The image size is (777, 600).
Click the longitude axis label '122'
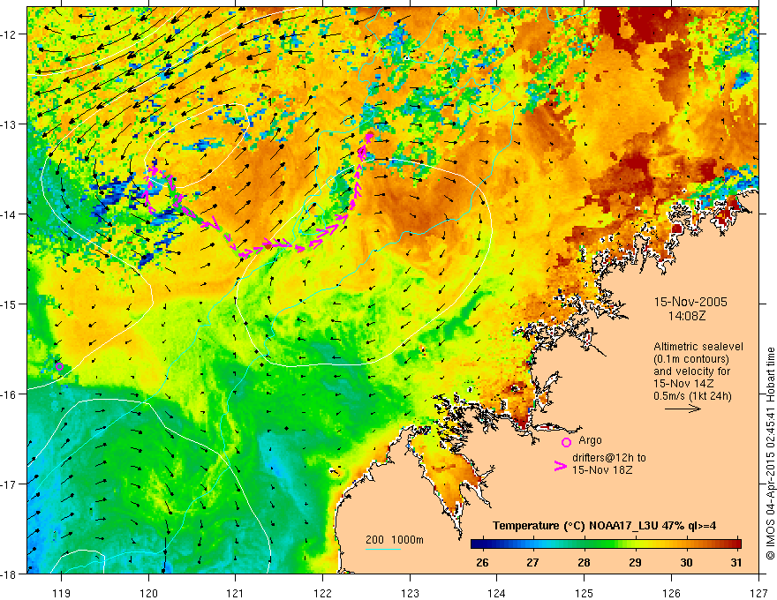(322, 594)
